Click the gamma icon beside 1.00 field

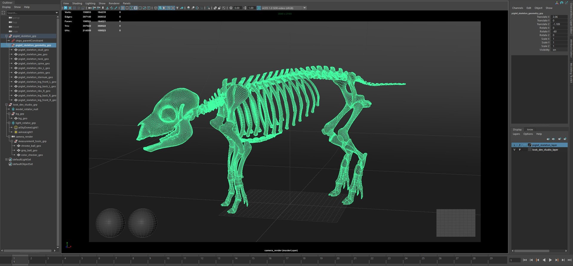tap(245, 8)
